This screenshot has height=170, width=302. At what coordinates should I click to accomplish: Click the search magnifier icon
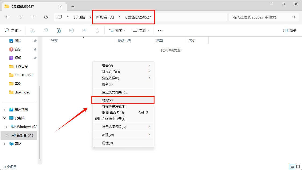(294, 17)
